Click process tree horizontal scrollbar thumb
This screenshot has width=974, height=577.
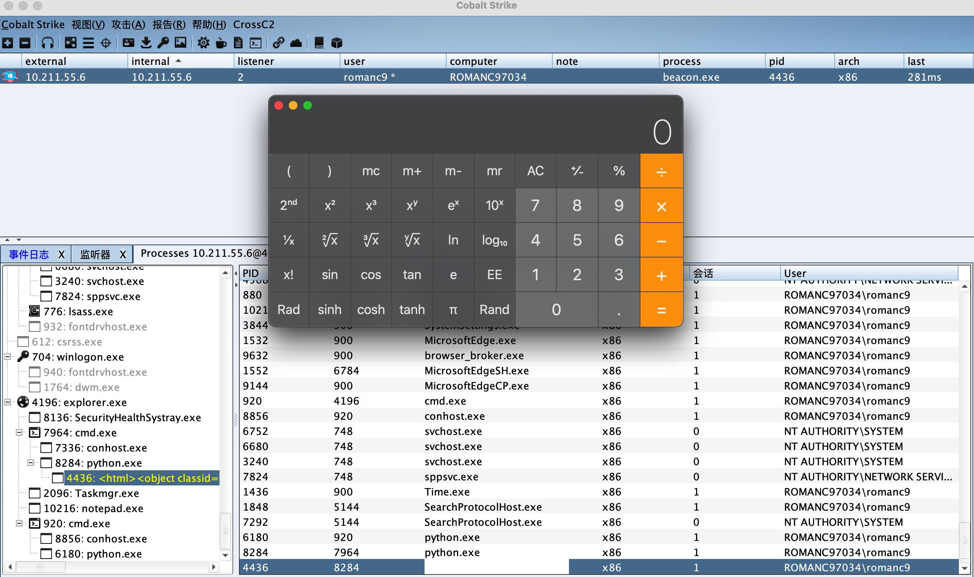click(40, 567)
